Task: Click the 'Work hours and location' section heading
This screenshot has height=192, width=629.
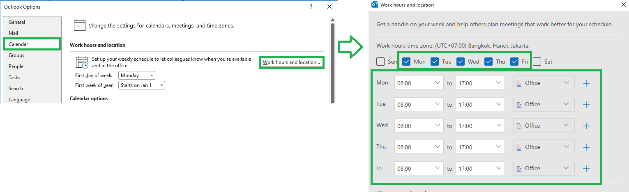Action: [97, 45]
